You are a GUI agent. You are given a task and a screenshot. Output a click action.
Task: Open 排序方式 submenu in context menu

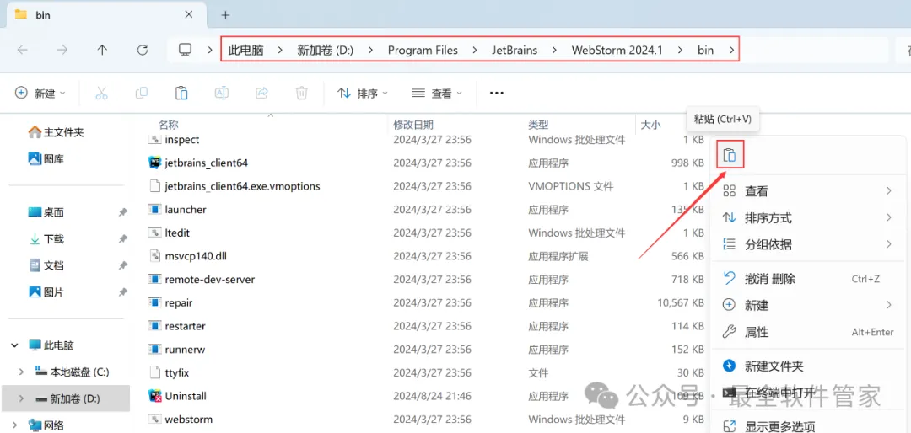point(807,217)
